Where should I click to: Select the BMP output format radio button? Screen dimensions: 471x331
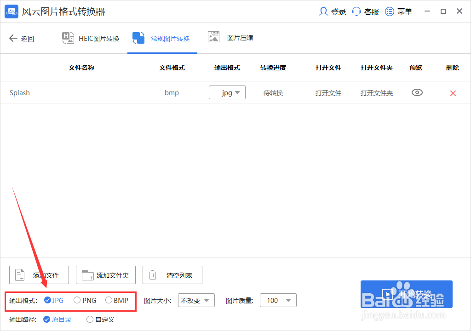click(x=109, y=300)
